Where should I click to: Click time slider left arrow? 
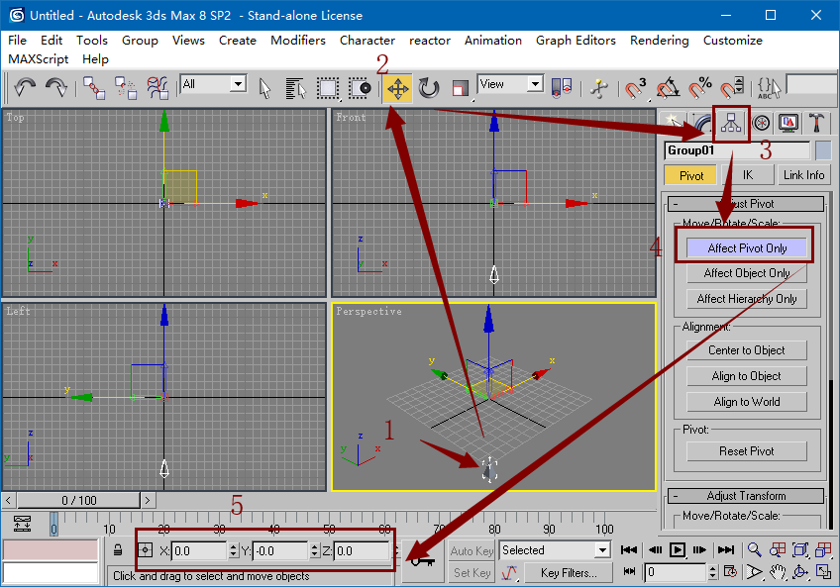pos(9,500)
